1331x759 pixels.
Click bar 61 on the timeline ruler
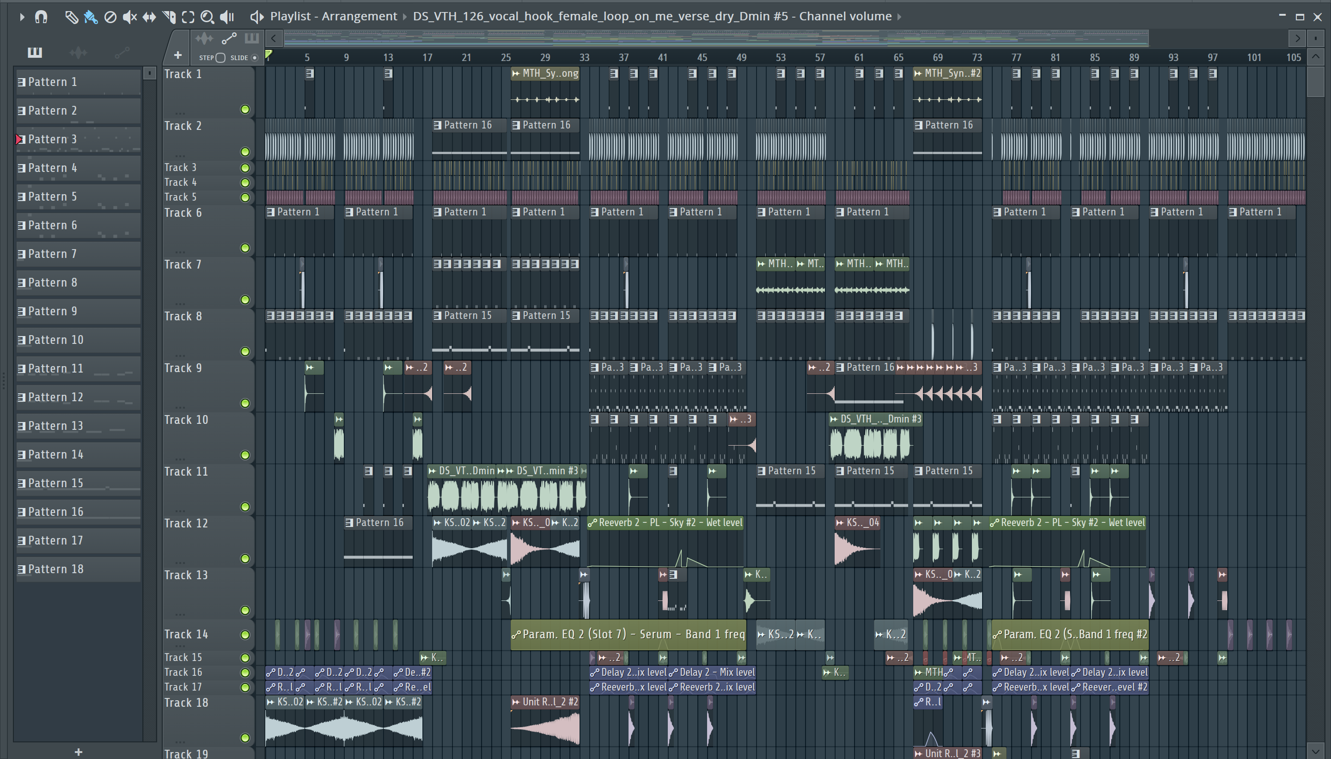pos(859,57)
